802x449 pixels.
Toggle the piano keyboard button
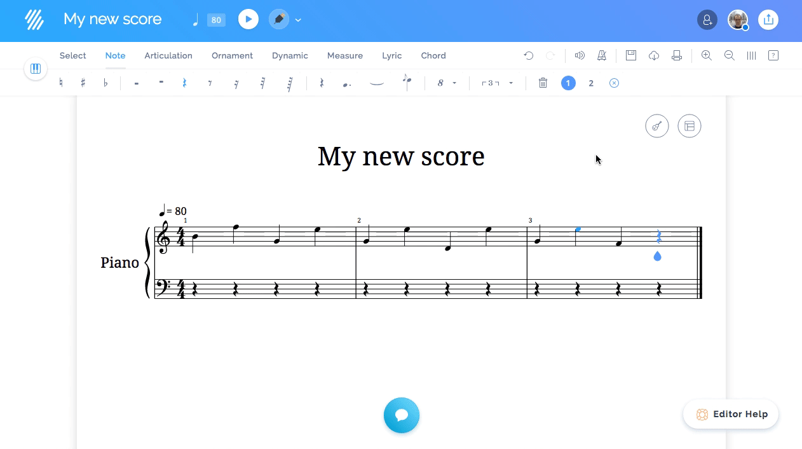tap(36, 69)
